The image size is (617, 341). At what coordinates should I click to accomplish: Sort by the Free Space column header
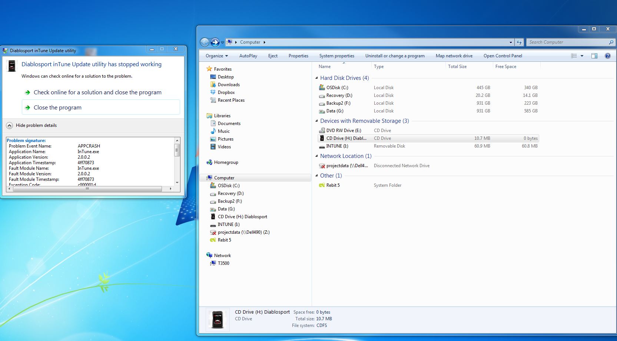pyautogui.click(x=506, y=67)
